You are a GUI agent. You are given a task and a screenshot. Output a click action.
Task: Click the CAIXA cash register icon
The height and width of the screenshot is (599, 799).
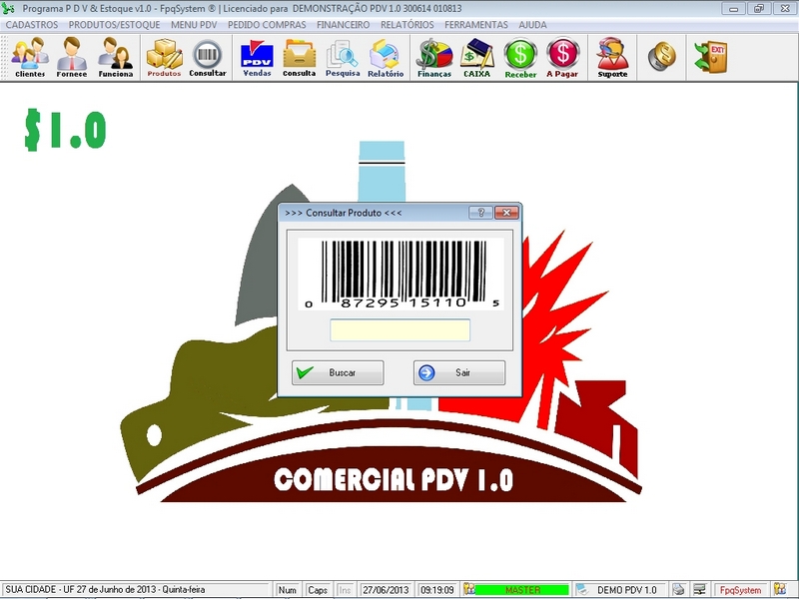pos(477,57)
